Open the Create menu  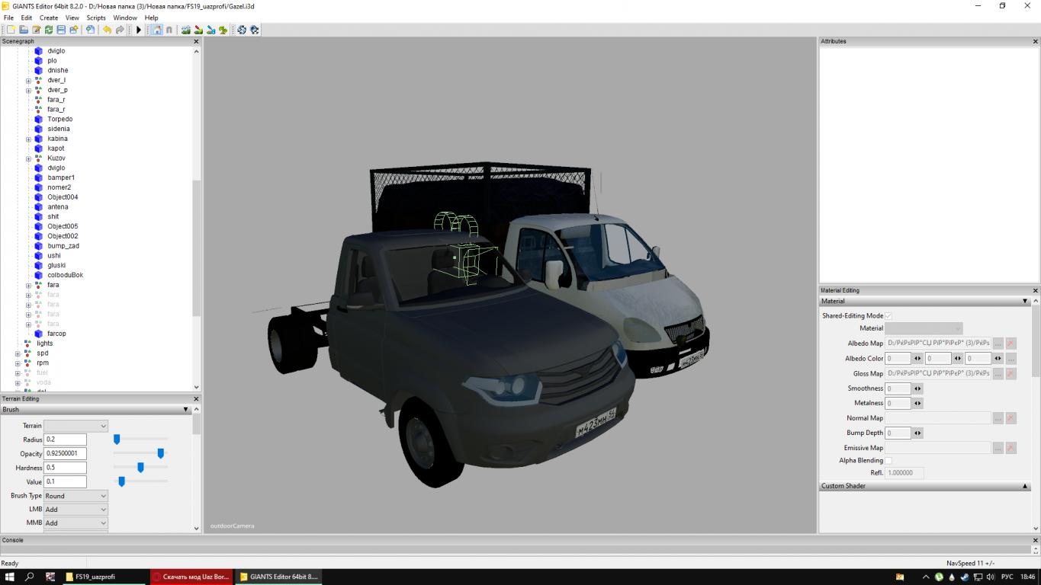tap(49, 18)
